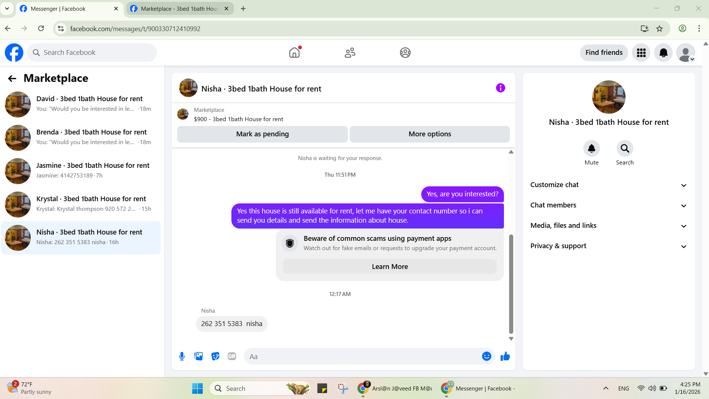Click the chat scroll up arrow
Image resolution: width=709 pixels, height=399 pixels.
coord(511,152)
